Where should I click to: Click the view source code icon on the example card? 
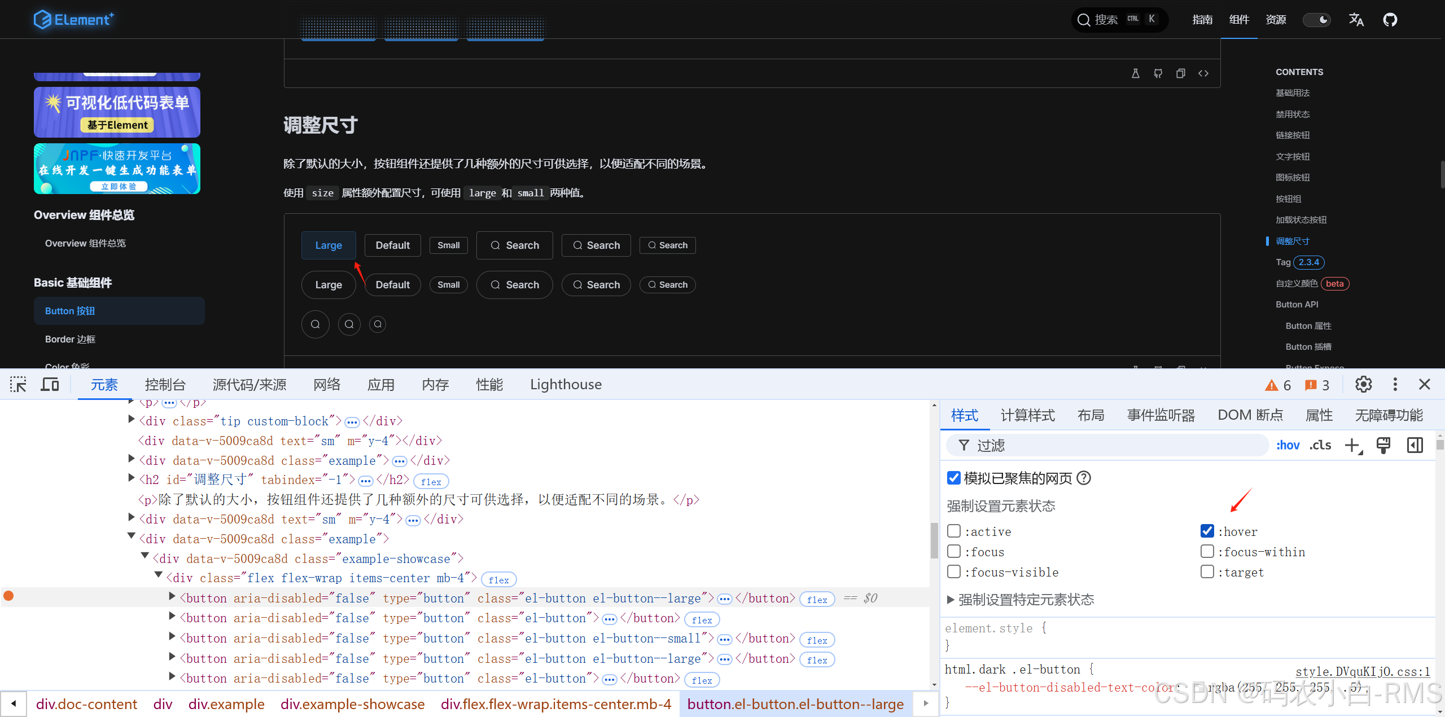coord(1203,73)
